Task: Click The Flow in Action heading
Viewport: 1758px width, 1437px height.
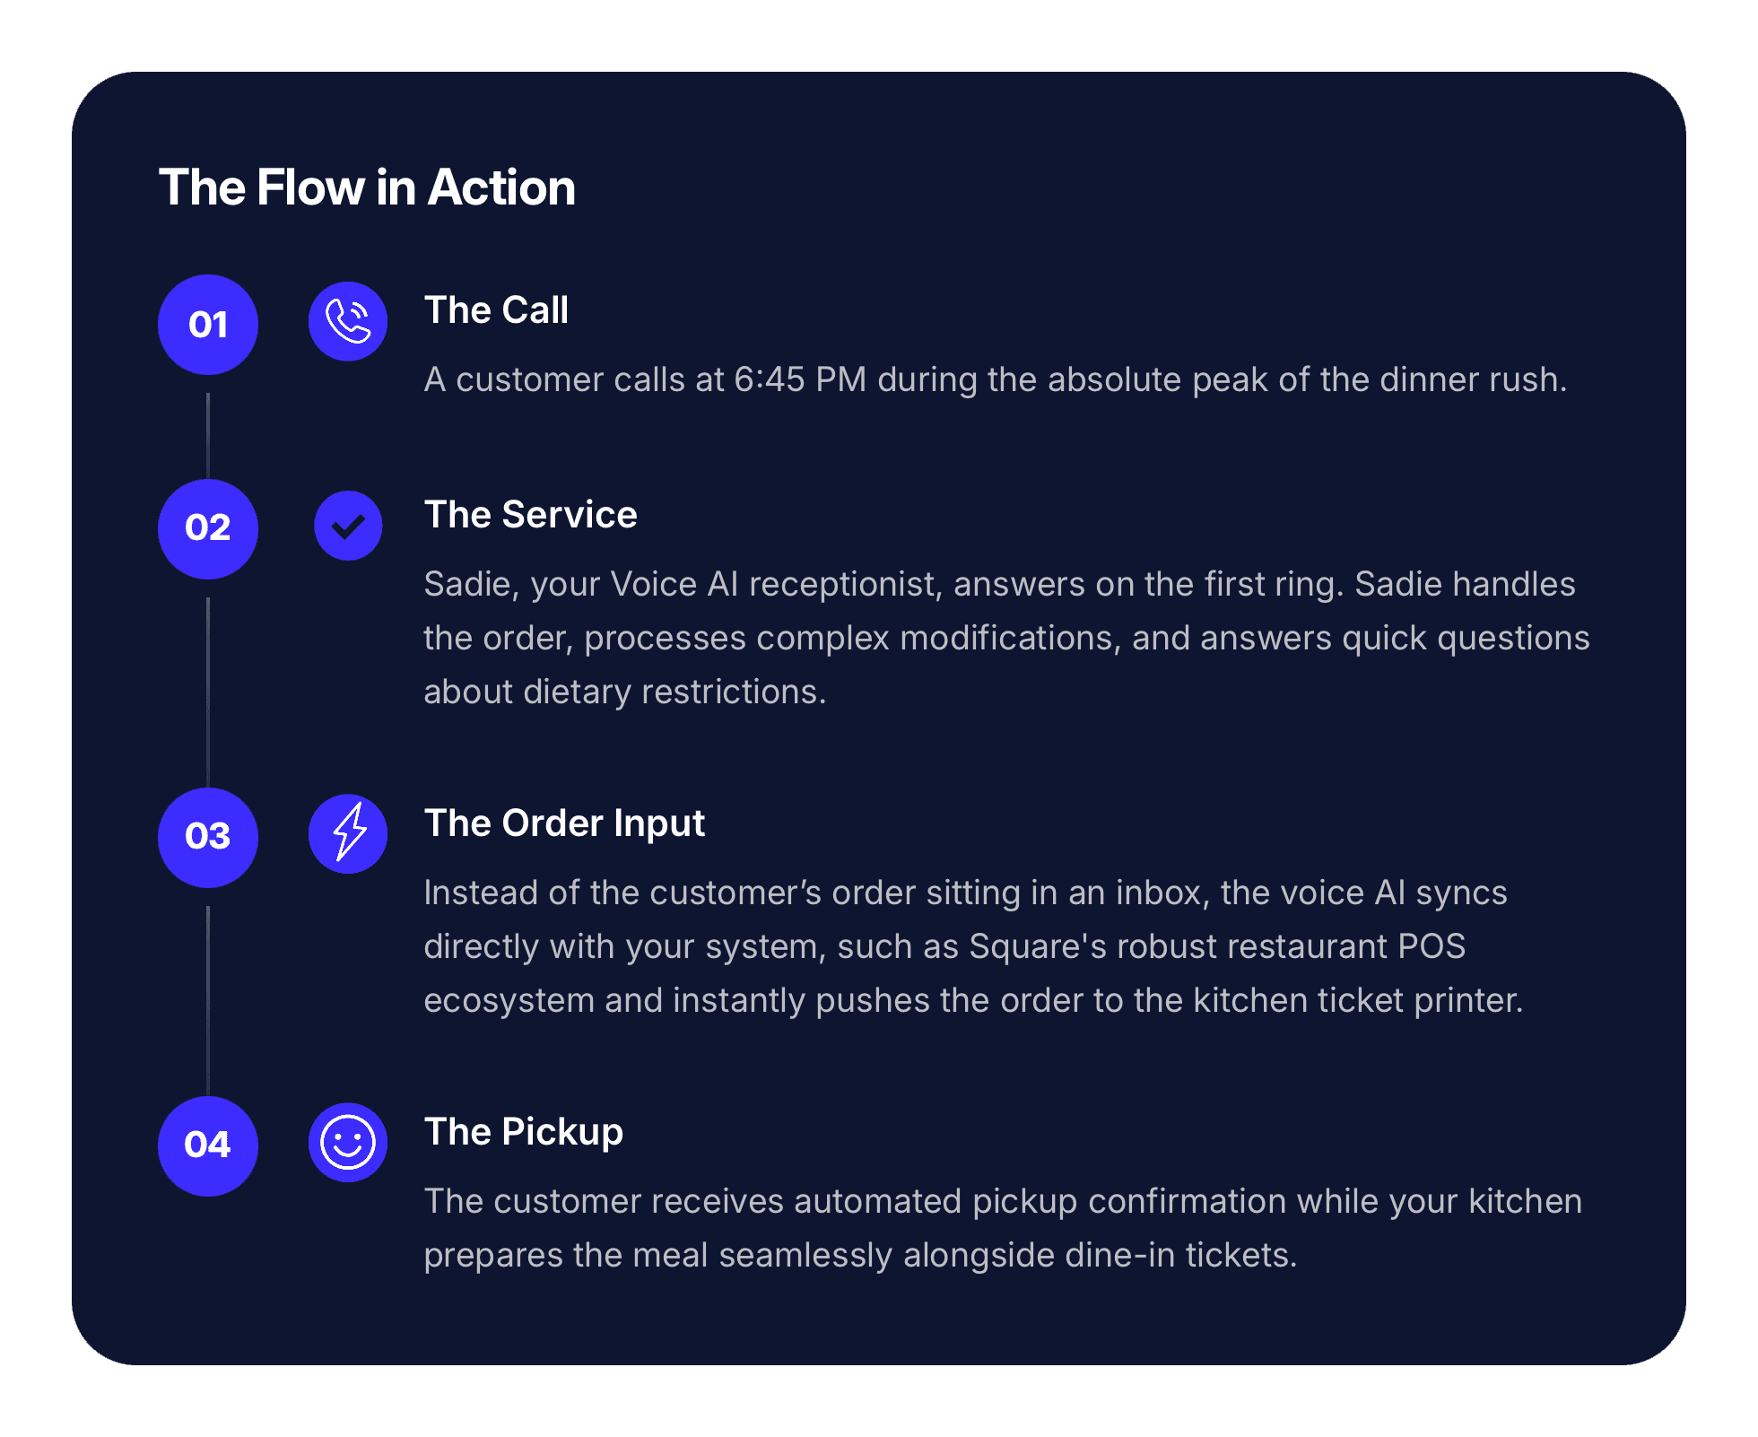Action: pos(367,187)
